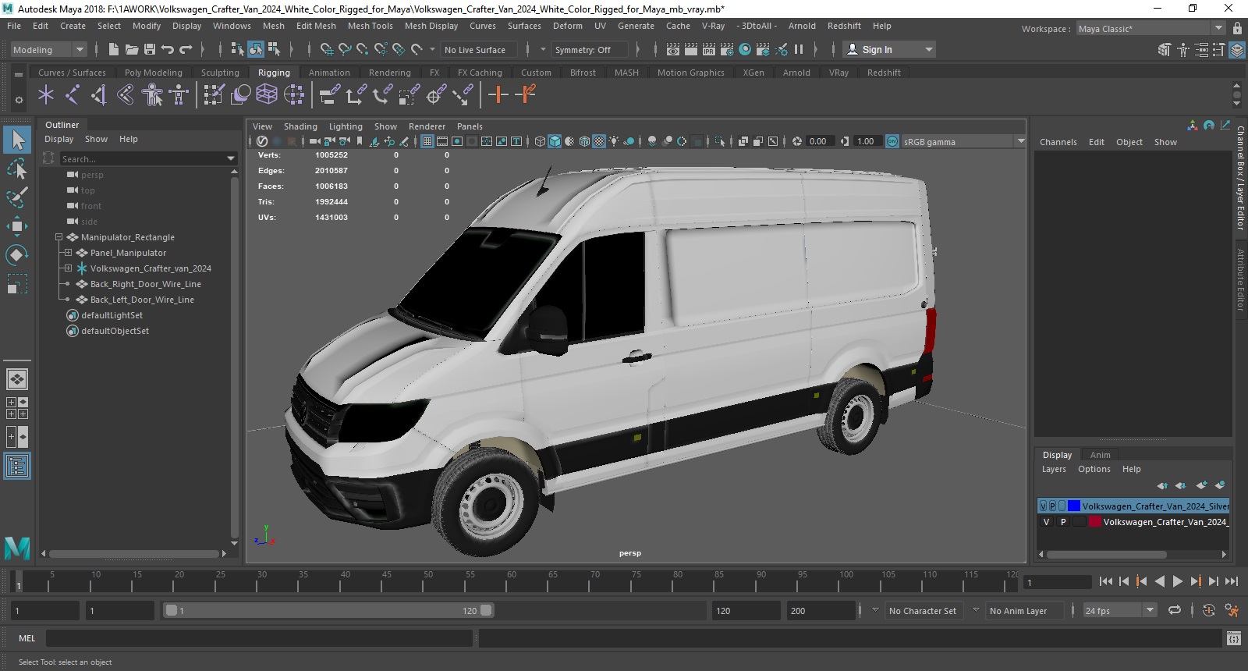This screenshot has width=1248, height=671.
Task: Click the Redo arrow icon
Action: pyautogui.click(x=186, y=49)
